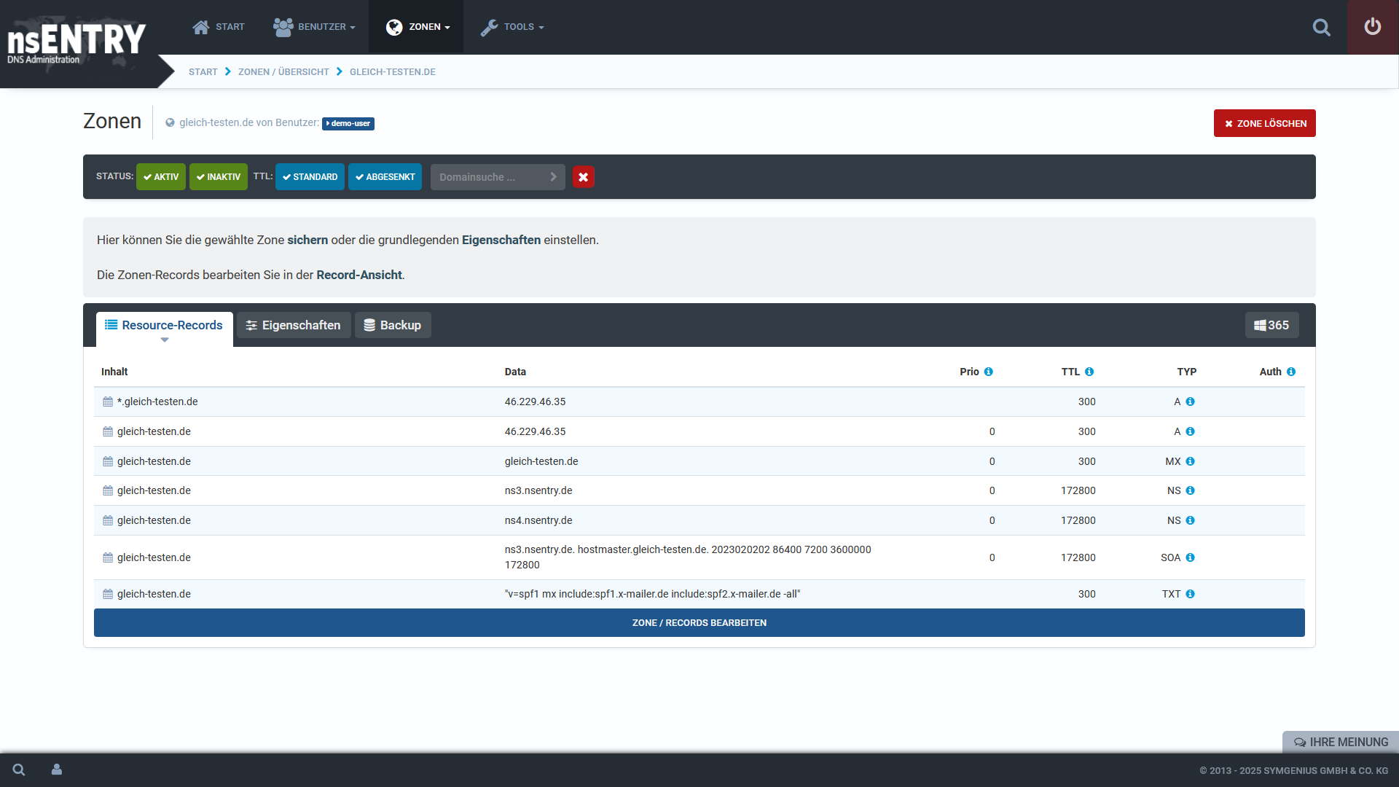Open the info icon beside the TTL column header
Image resolution: width=1399 pixels, height=787 pixels.
pos(1090,371)
